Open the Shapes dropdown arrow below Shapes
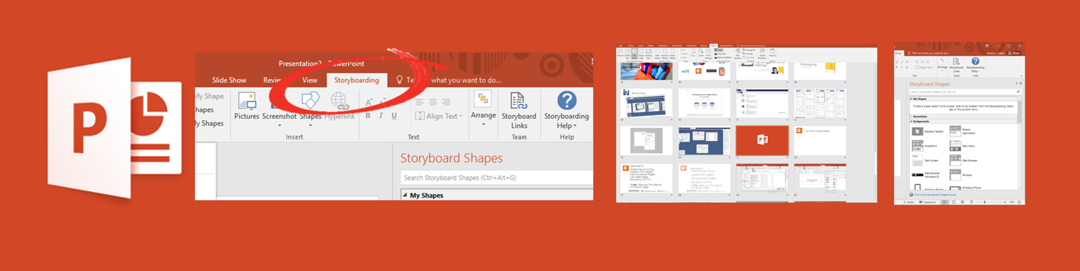Image resolution: width=1080 pixels, height=271 pixels. (311, 125)
